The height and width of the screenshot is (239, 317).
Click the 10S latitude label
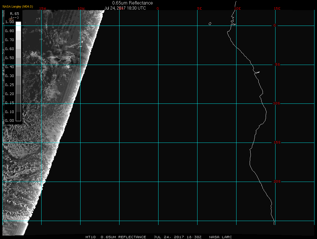[277, 103]
